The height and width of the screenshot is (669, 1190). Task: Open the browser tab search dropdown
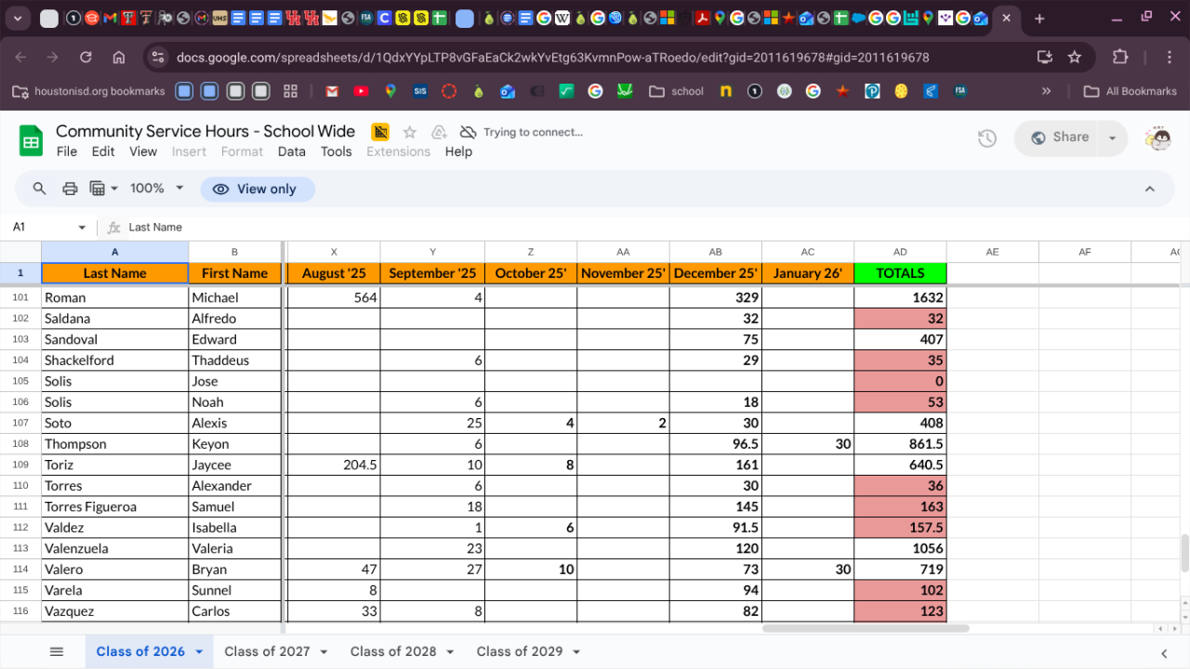coord(19,19)
